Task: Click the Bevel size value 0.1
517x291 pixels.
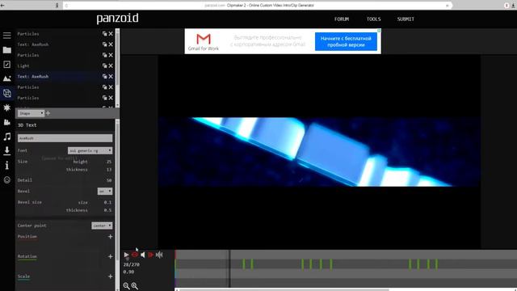Action: click(x=107, y=202)
